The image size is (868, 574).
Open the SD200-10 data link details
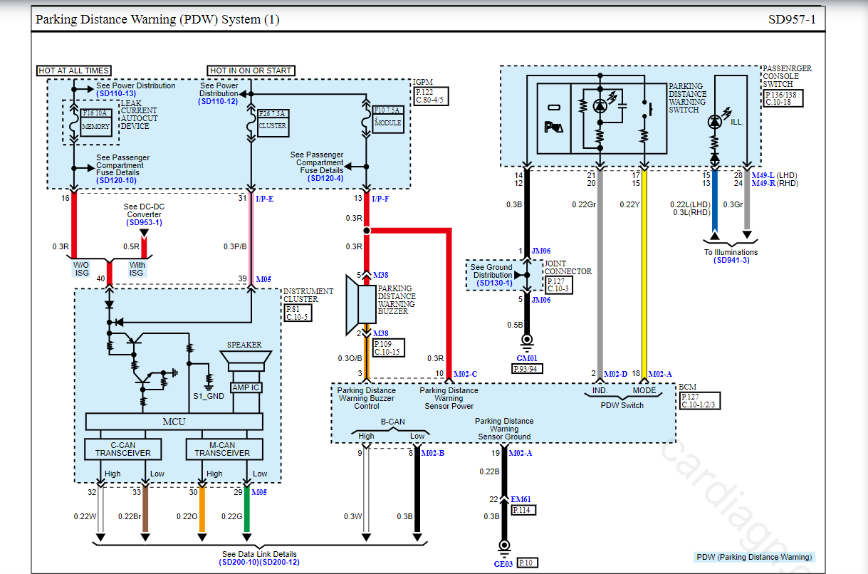pyautogui.click(x=241, y=563)
